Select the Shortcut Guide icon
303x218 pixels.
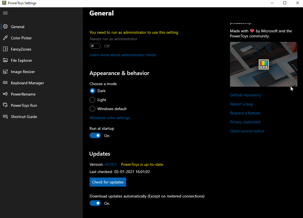pyautogui.click(x=6, y=116)
